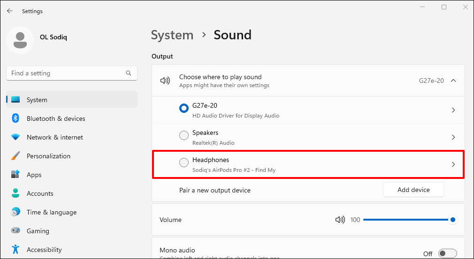This screenshot has width=474, height=259.
Task: Select the Speakers radio button
Action: 184,136
